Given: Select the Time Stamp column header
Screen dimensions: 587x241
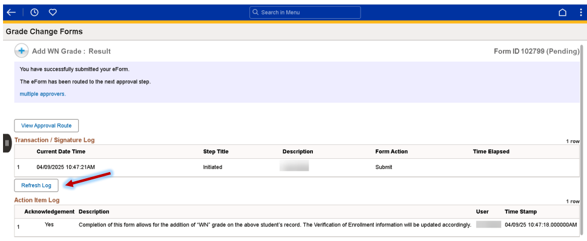Looking at the screenshot, I should click(x=520, y=211).
